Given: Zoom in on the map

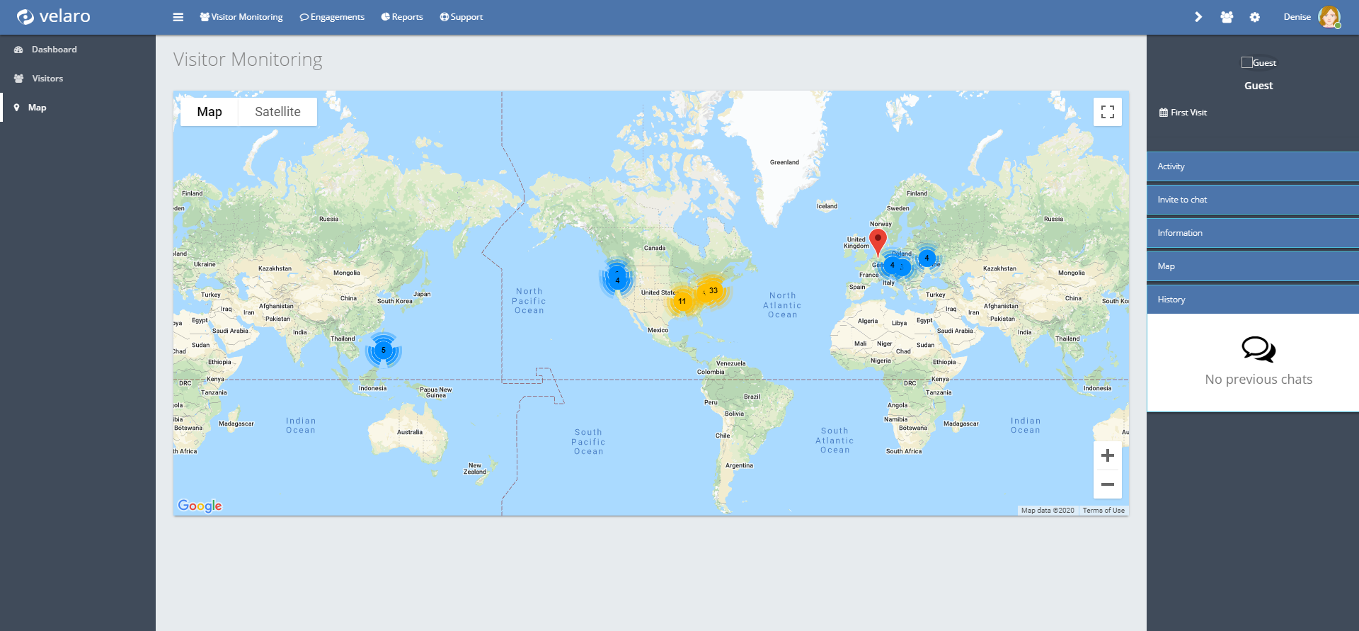Looking at the screenshot, I should tap(1108, 455).
